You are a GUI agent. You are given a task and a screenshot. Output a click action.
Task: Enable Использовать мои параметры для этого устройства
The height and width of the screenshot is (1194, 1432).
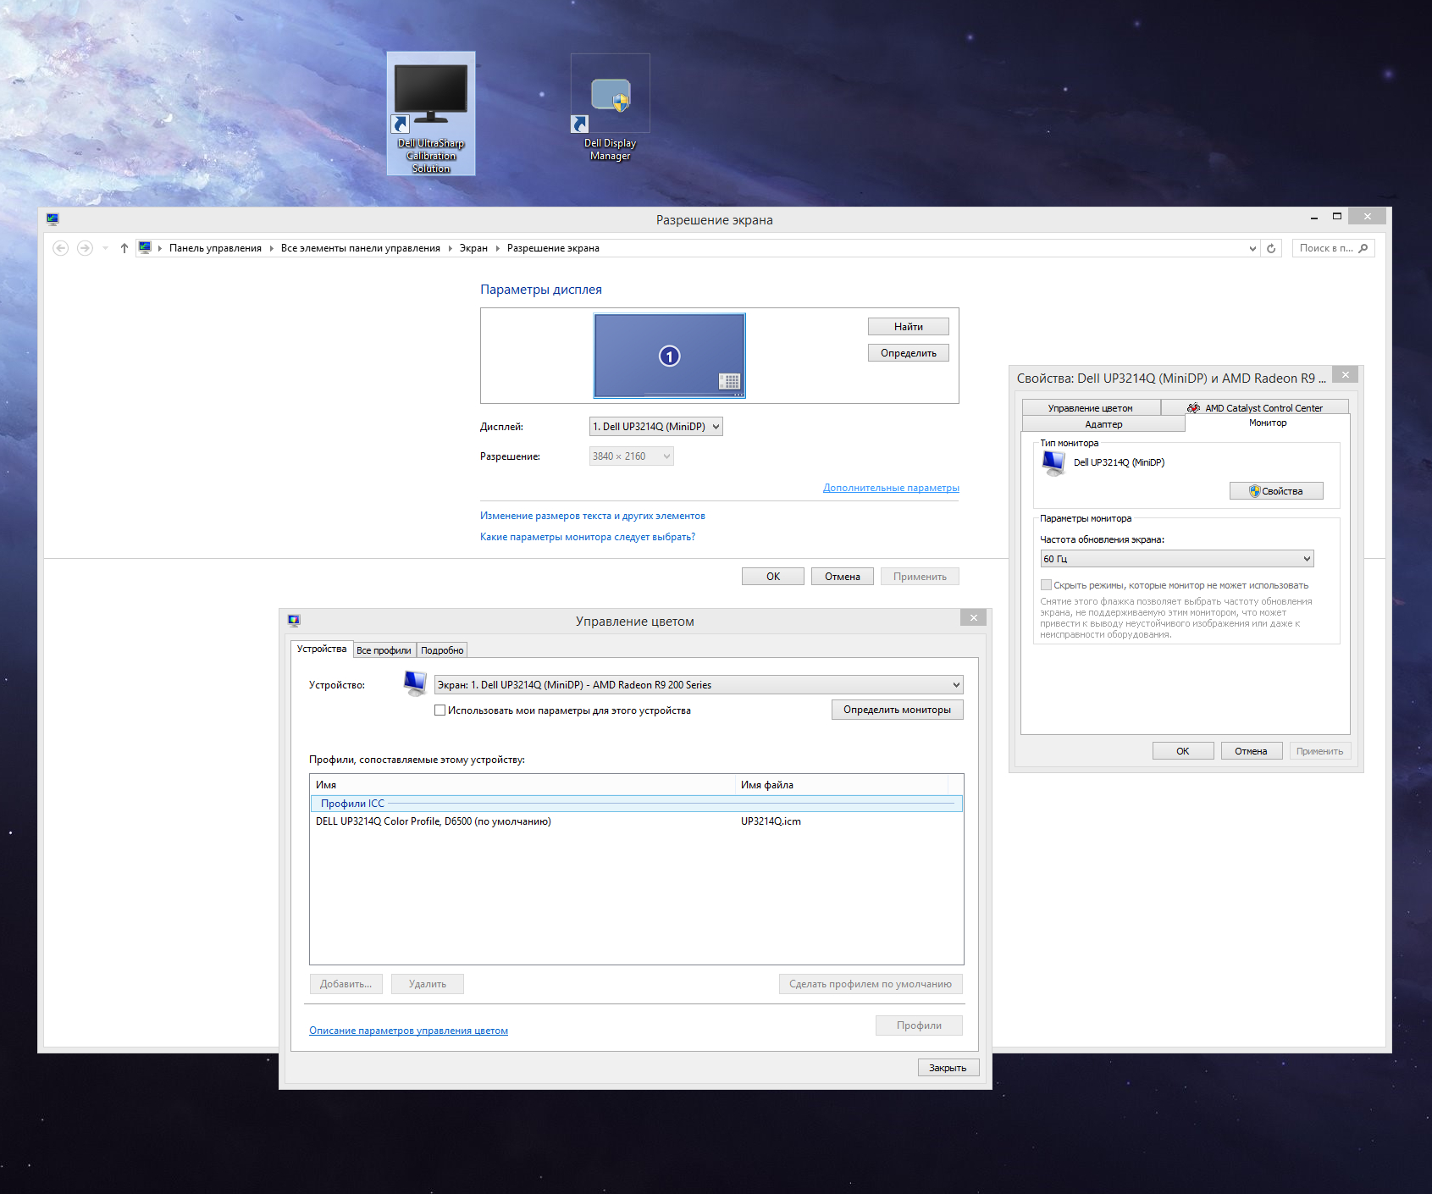(440, 710)
